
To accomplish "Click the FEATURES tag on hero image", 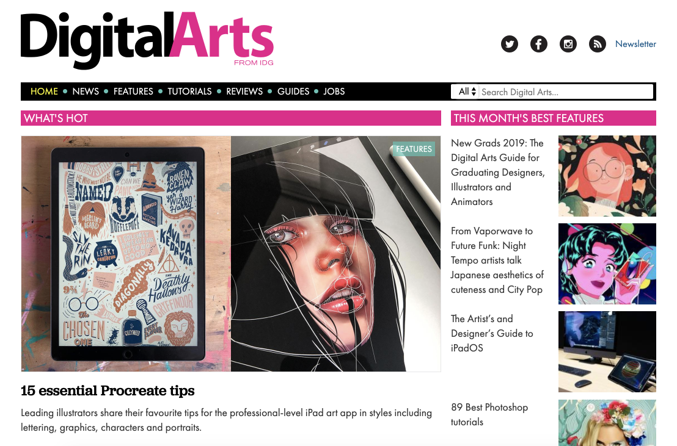I will click(414, 149).
